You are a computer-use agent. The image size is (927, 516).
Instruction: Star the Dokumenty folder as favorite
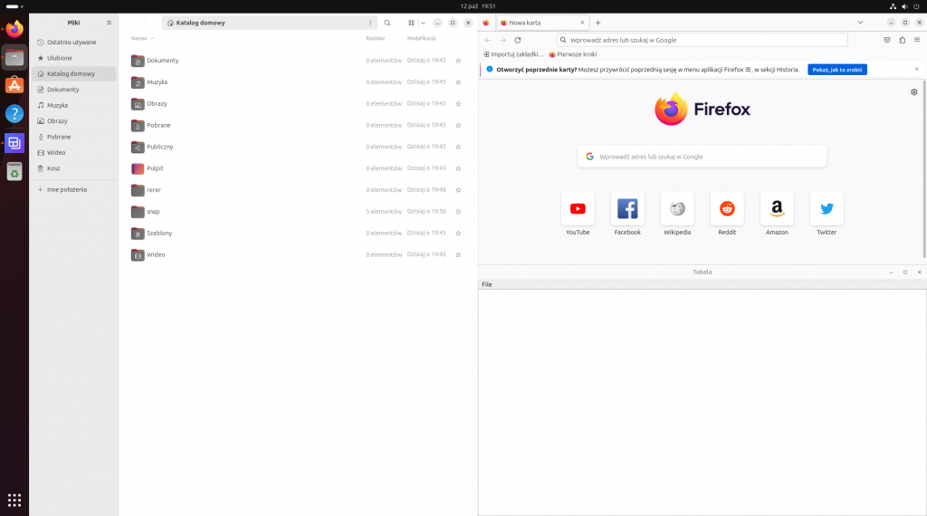tap(459, 61)
